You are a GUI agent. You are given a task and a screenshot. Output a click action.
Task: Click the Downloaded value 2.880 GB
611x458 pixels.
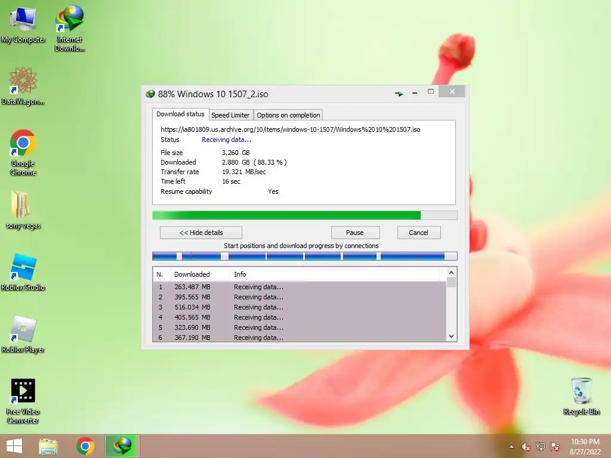[x=236, y=162]
